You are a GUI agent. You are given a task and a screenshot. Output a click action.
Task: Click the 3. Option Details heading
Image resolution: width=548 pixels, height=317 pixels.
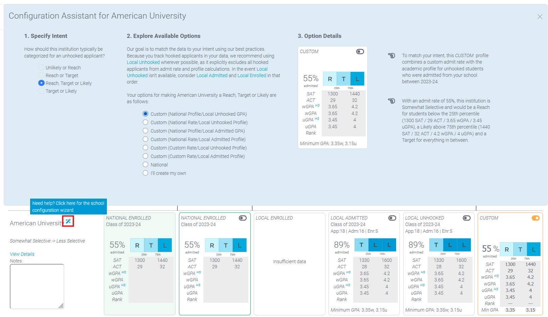tap(319, 36)
